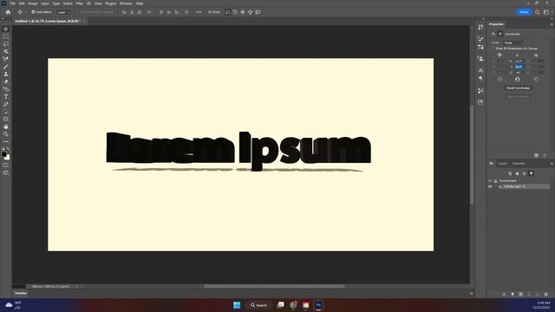This screenshot has height=312, width=555.
Task: Switch to the Quick Mask mode icon
Action: tap(6, 166)
